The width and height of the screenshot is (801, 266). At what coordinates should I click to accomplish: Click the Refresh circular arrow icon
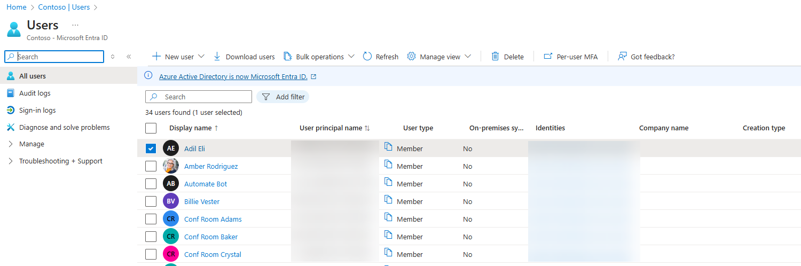[x=367, y=57]
